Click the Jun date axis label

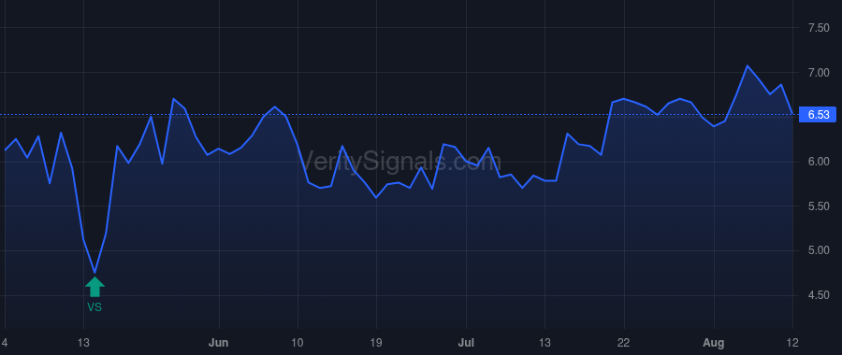pyautogui.click(x=219, y=343)
